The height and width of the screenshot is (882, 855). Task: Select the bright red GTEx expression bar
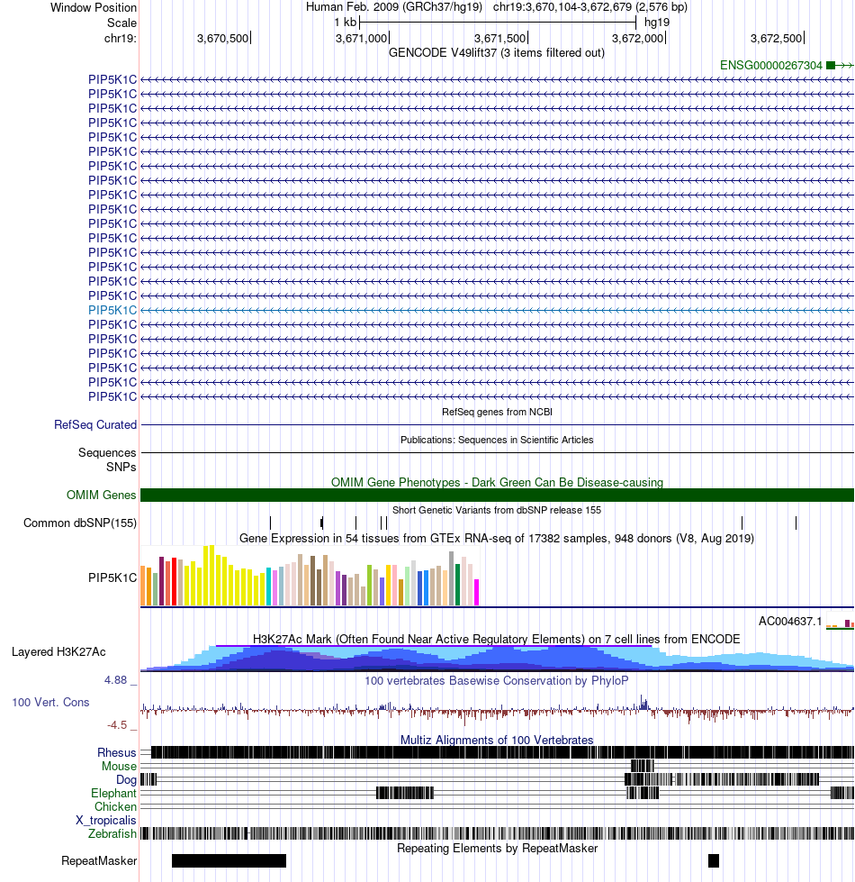point(174,582)
